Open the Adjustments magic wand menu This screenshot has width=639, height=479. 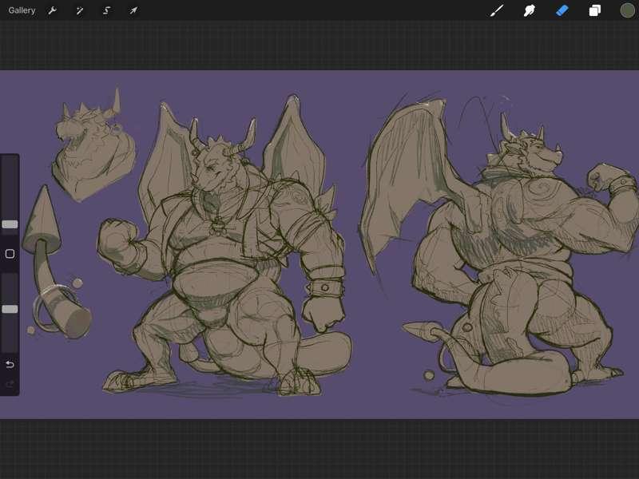click(79, 10)
